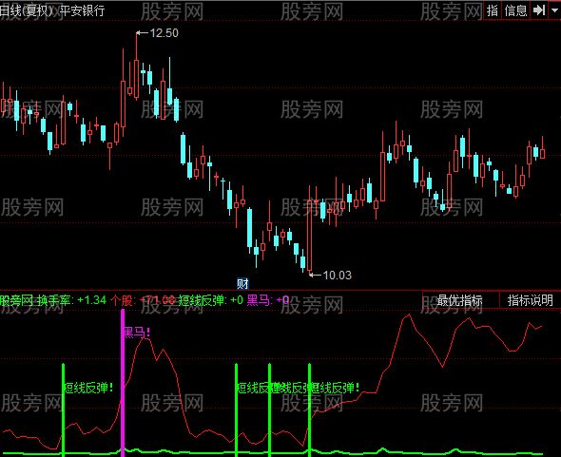The width and height of the screenshot is (561, 457).
Task: Click the 财 finance marker icon
Action: pos(242,283)
